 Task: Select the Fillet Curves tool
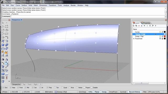pos(7,38)
